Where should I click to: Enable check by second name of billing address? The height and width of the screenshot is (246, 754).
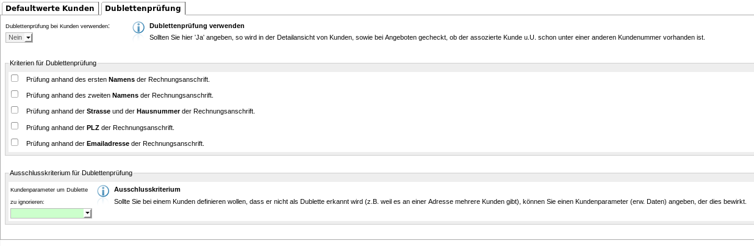(x=15, y=94)
